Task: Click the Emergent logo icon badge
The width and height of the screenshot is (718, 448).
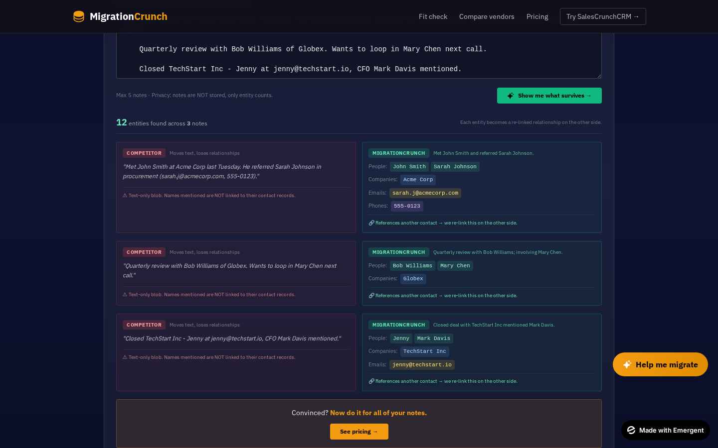Action: 631,430
